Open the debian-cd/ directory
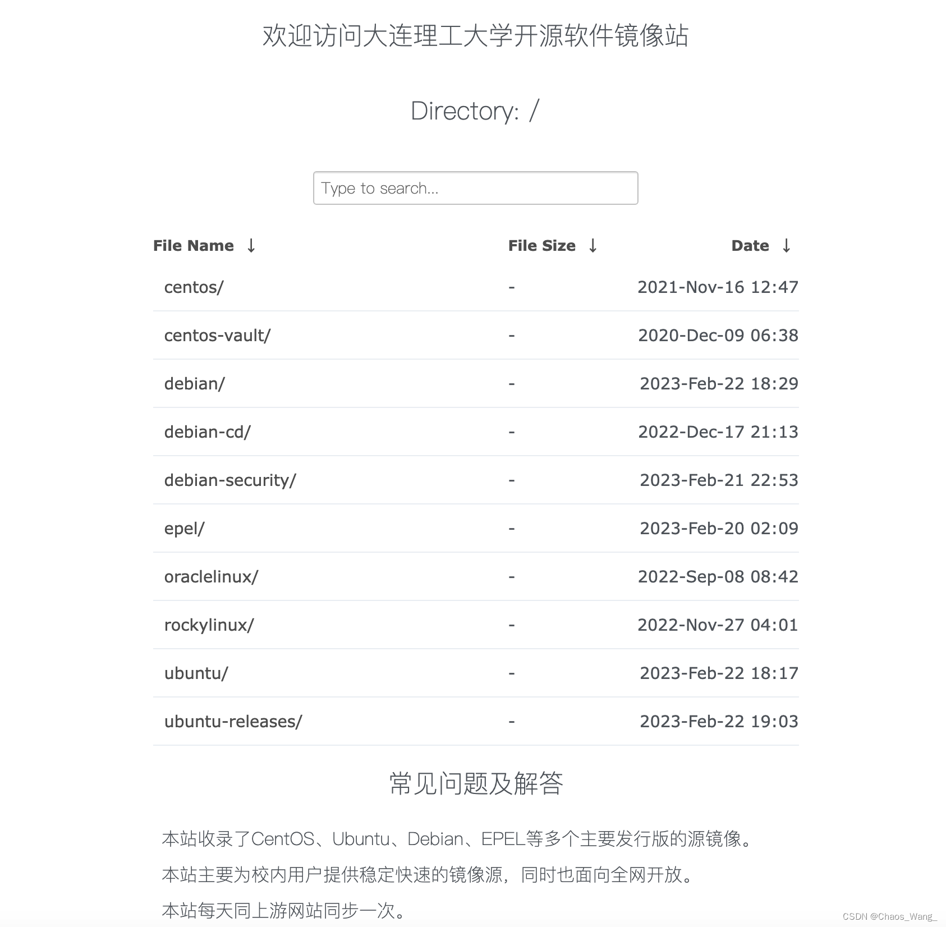 tap(208, 432)
